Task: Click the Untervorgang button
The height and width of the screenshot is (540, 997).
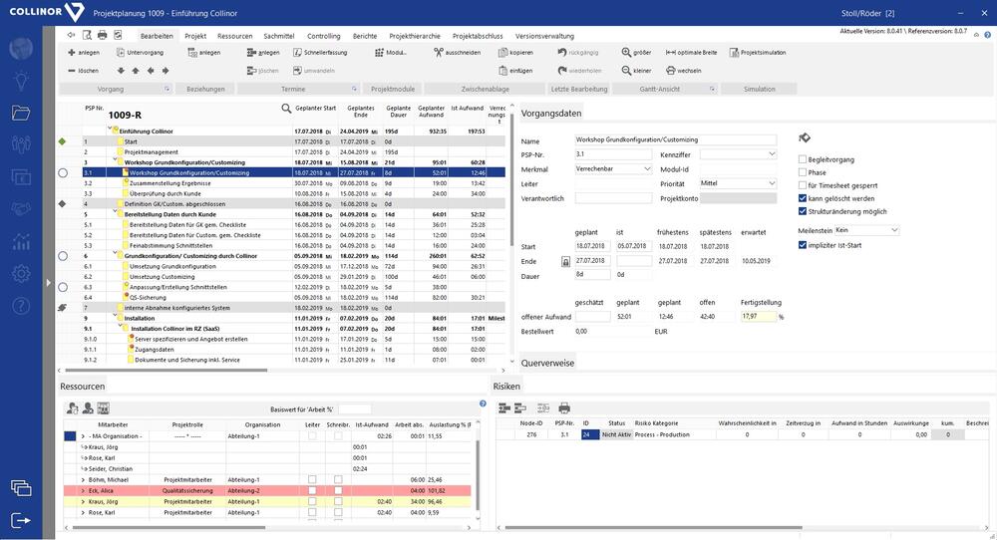Action: click(x=142, y=53)
